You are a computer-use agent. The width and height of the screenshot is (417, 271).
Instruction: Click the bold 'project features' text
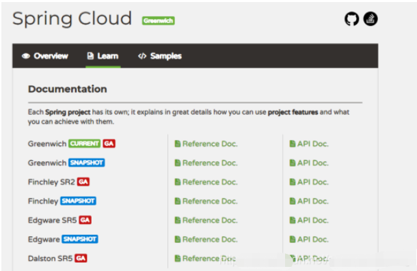pos(293,112)
